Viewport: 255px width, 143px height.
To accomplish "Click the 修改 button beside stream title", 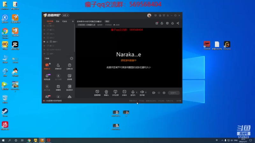I will click(x=107, y=21).
